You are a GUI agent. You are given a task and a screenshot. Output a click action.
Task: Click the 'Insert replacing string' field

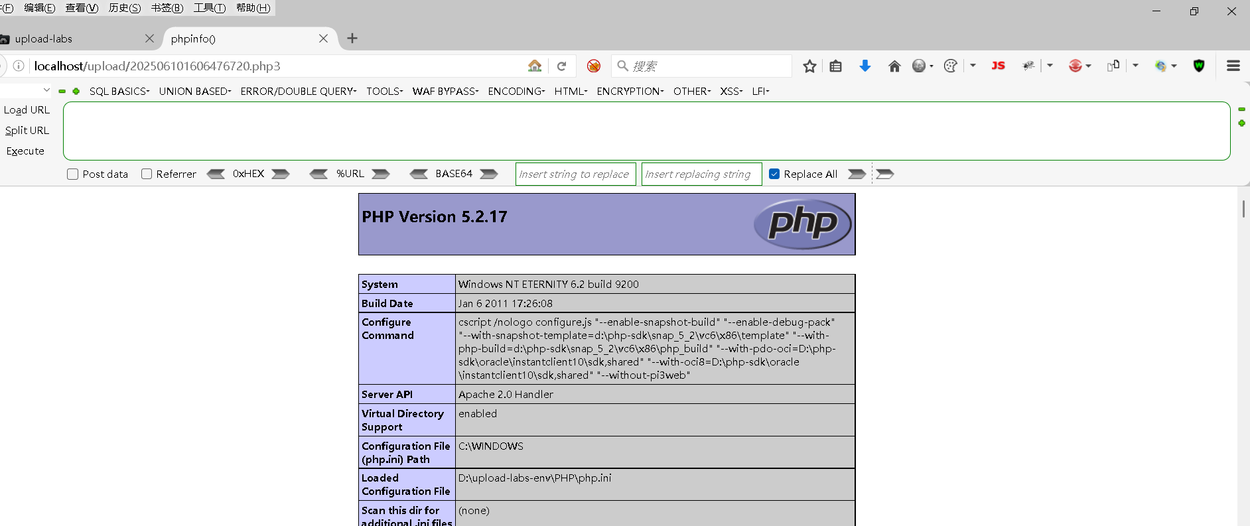coord(701,174)
